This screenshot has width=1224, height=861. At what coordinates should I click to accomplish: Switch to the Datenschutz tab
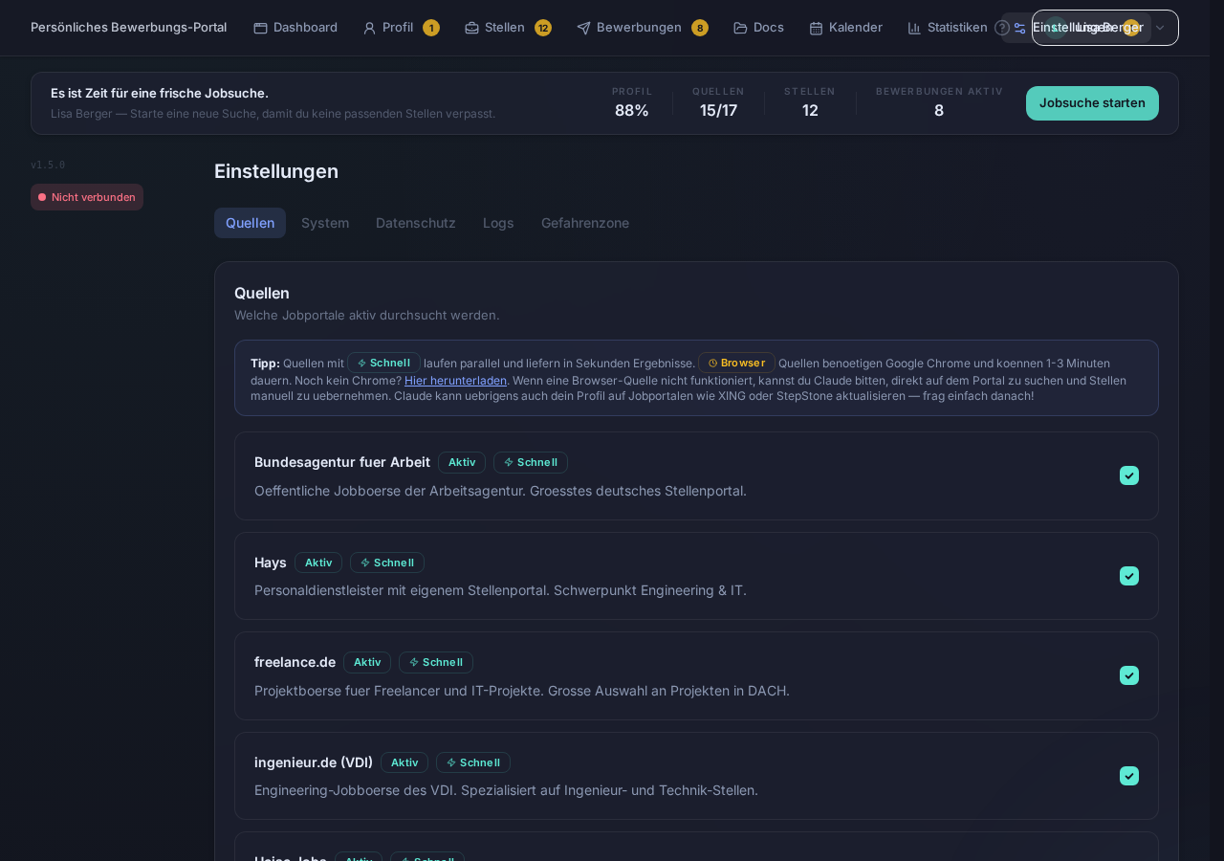coord(416,223)
